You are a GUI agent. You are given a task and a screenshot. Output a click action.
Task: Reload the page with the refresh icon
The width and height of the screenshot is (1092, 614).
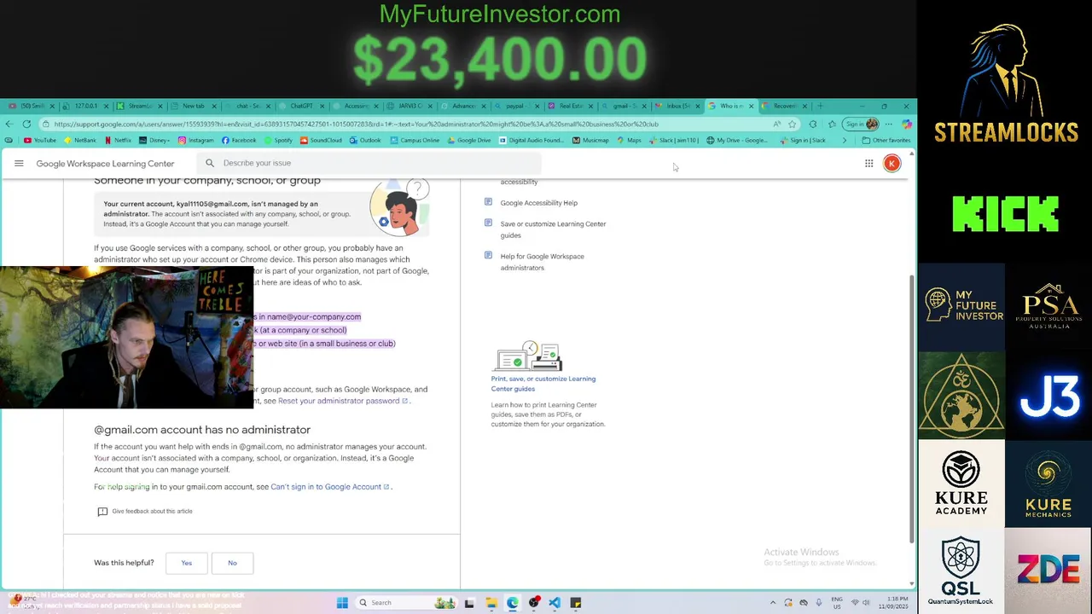coord(26,124)
